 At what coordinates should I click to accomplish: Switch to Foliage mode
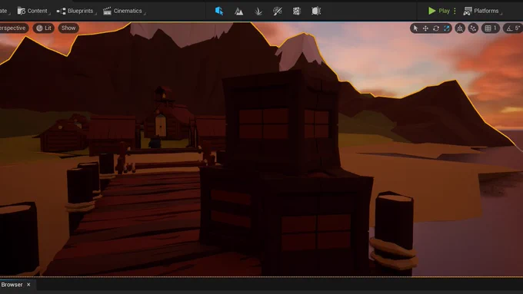258,12
